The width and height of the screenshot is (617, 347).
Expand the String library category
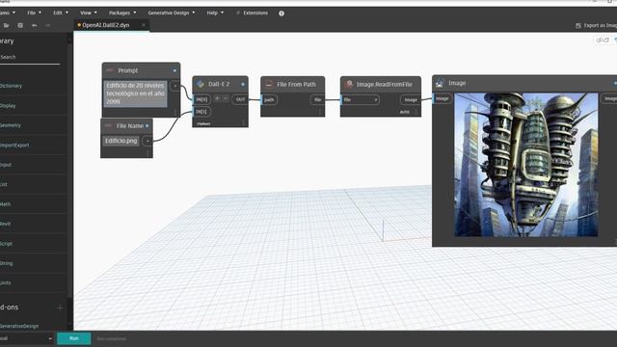(x=33, y=263)
